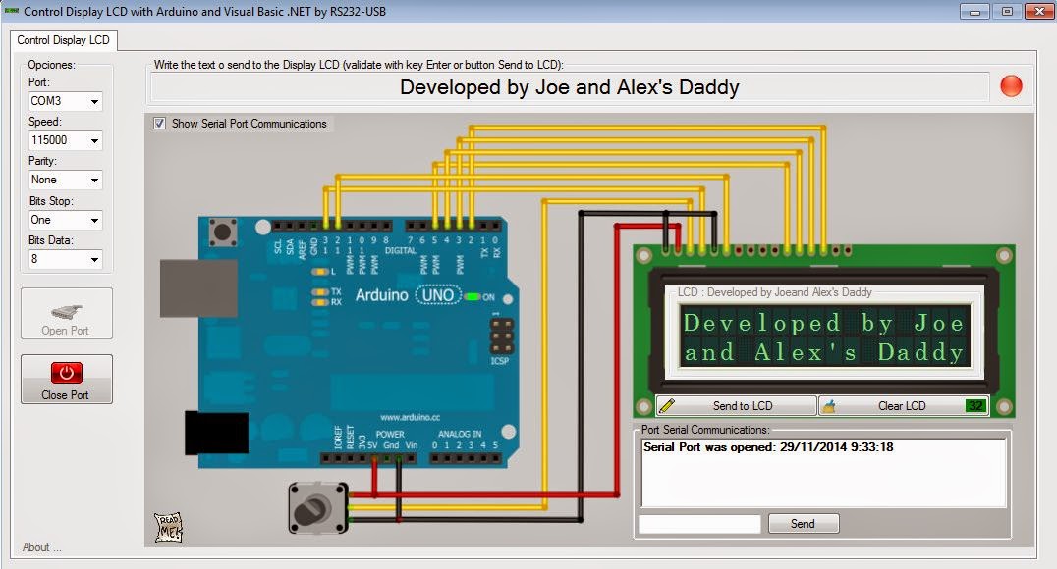Click the LCD text entry field at top
This screenshot has width=1057, height=569.
570,86
